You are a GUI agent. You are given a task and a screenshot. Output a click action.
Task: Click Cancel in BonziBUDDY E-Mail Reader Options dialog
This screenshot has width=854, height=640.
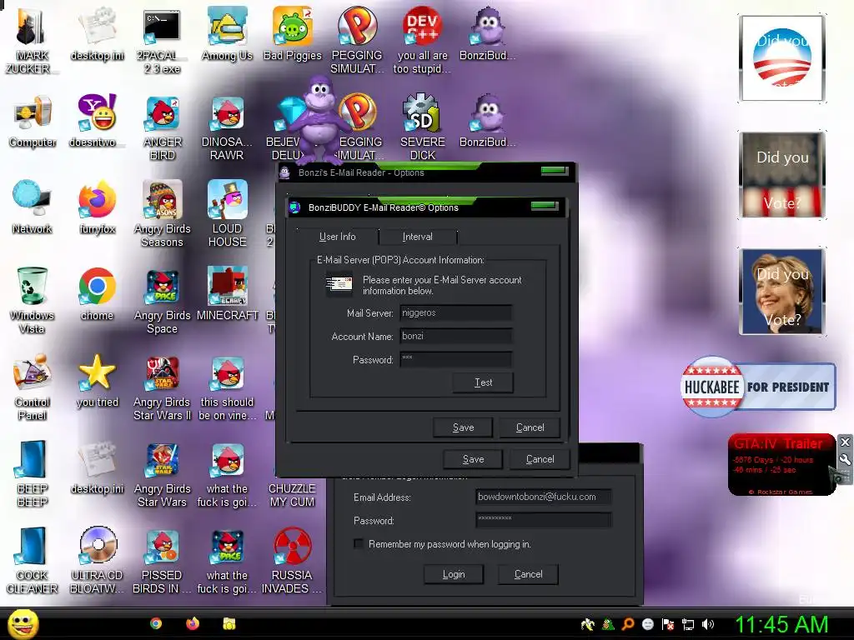530,427
